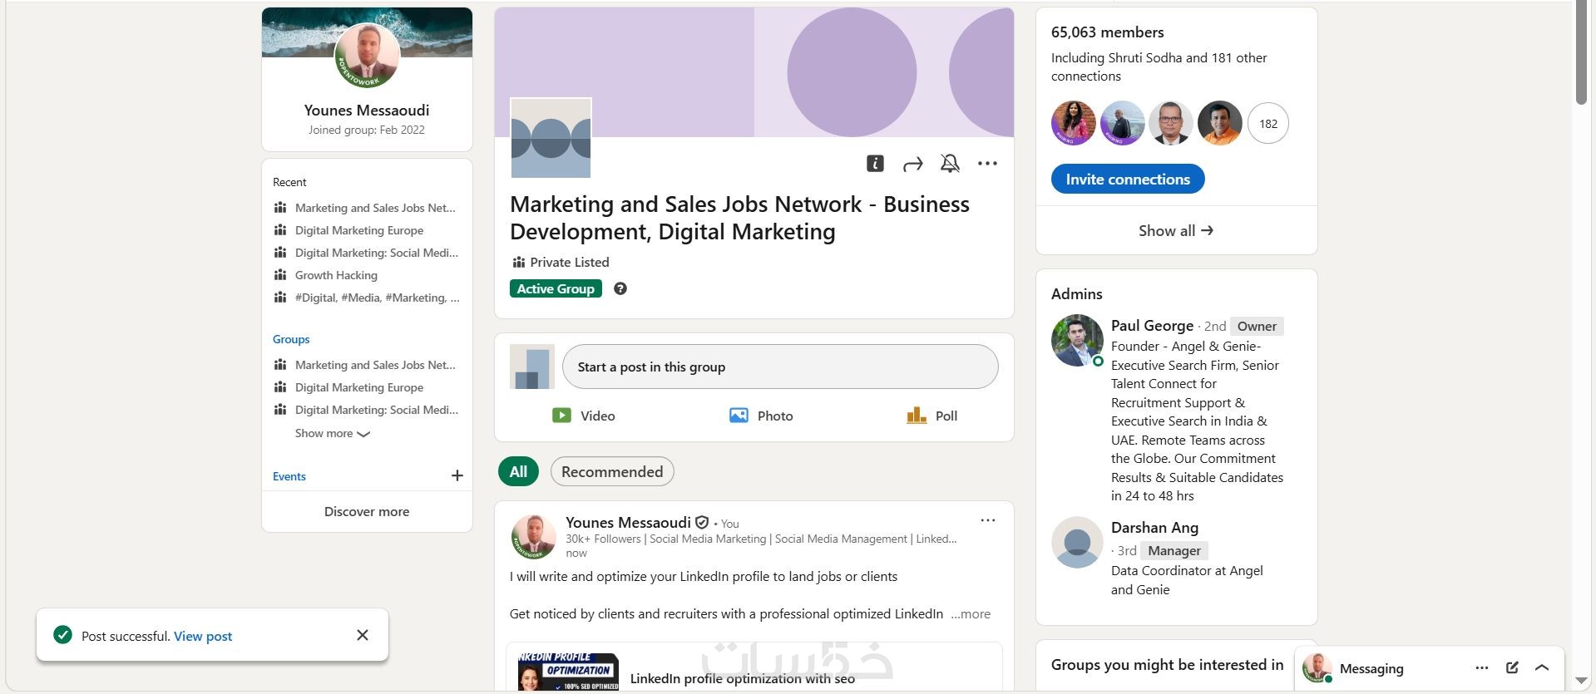Create a poll in the group
The image size is (1596, 694).
(x=931, y=416)
